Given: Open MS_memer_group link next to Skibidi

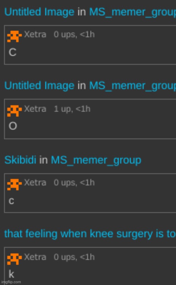Looking at the screenshot, I should click(x=96, y=161).
